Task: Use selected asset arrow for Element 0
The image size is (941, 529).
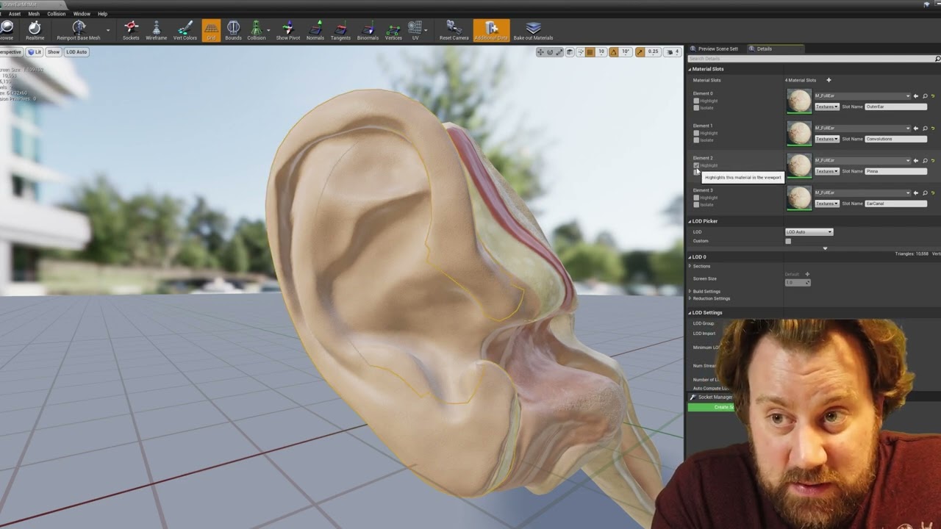Action: (x=917, y=96)
